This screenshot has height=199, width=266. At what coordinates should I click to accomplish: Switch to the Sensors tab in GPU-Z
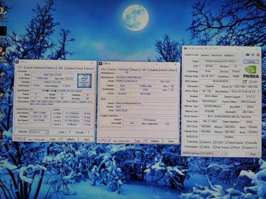204,55
